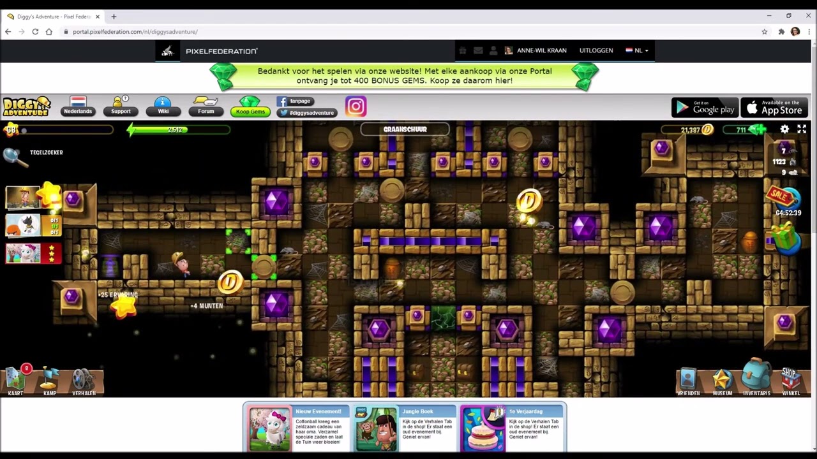Open the browser extensions puzzle icon
Image resolution: width=817 pixels, height=459 pixels.
pos(781,31)
